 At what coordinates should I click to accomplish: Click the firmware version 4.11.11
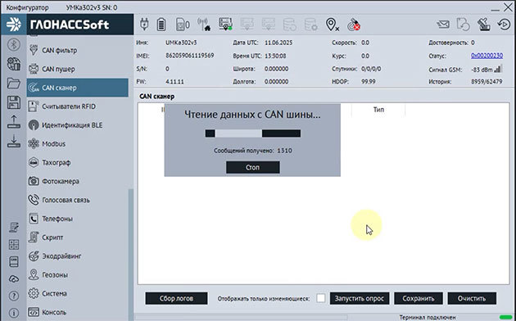coord(174,82)
